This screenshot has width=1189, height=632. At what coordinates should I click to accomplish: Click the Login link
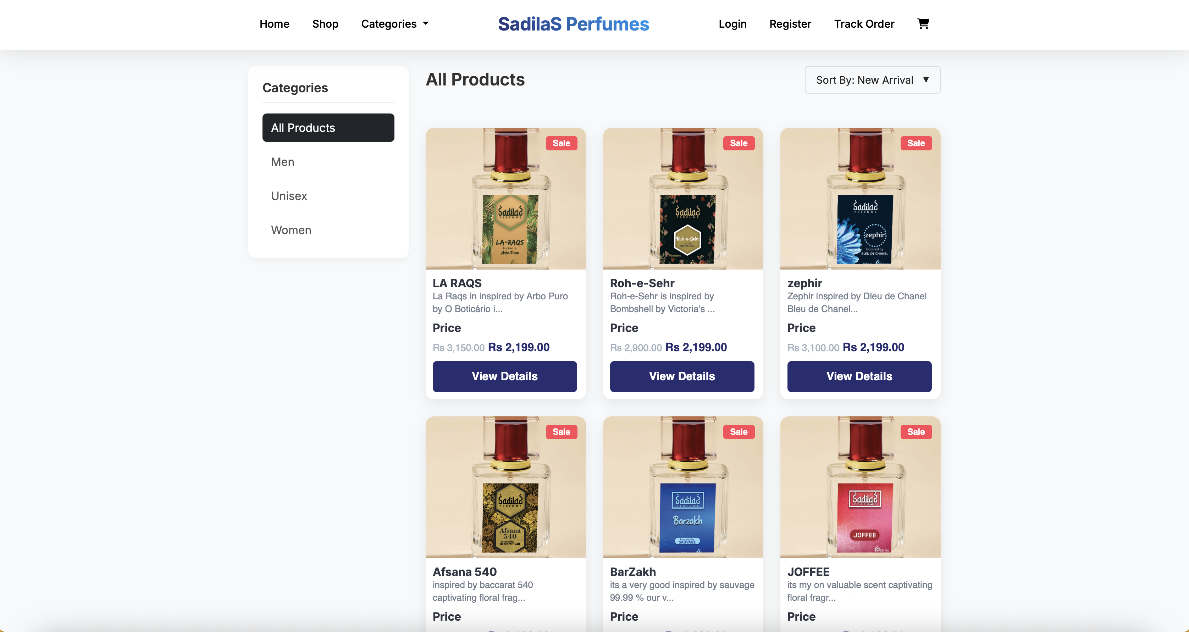pyautogui.click(x=732, y=24)
